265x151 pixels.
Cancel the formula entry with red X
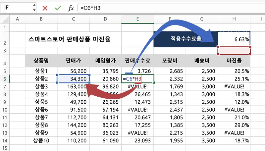45,8
